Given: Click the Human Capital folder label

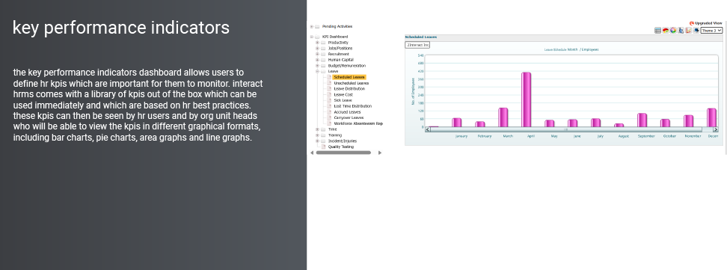Looking at the screenshot, I should 340,60.
